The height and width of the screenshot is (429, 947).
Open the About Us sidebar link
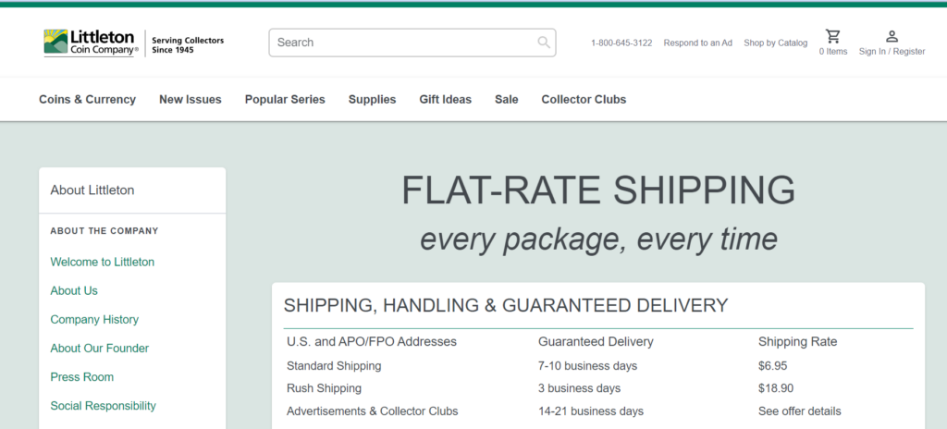74,290
